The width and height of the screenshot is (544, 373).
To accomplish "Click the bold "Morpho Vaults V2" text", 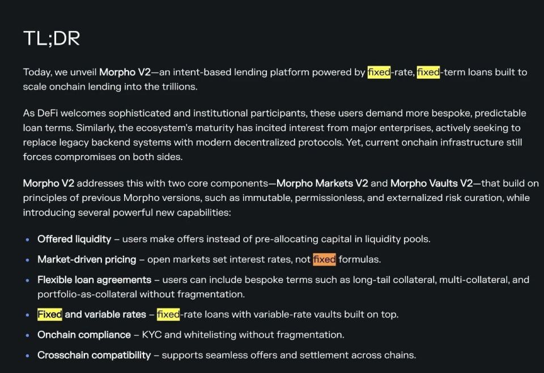I will pos(431,183).
